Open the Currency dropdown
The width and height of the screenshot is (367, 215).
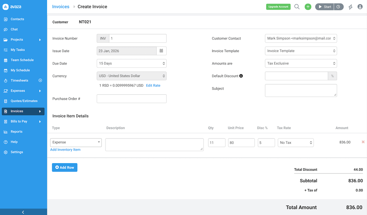(x=132, y=76)
